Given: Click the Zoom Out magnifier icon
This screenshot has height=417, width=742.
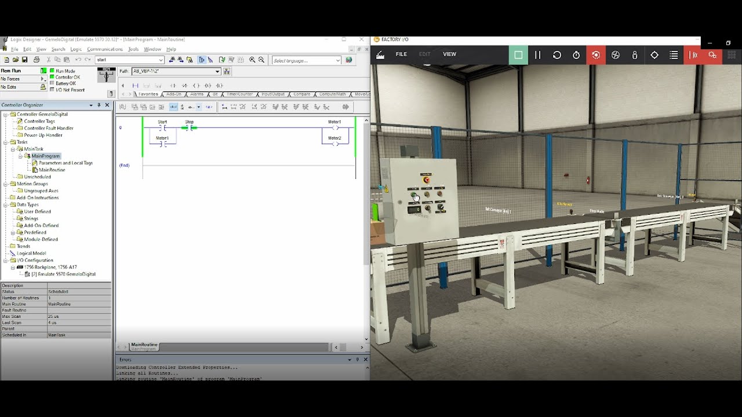Looking at the screenshot, I should pyautogui.click(x=261, y=60).
